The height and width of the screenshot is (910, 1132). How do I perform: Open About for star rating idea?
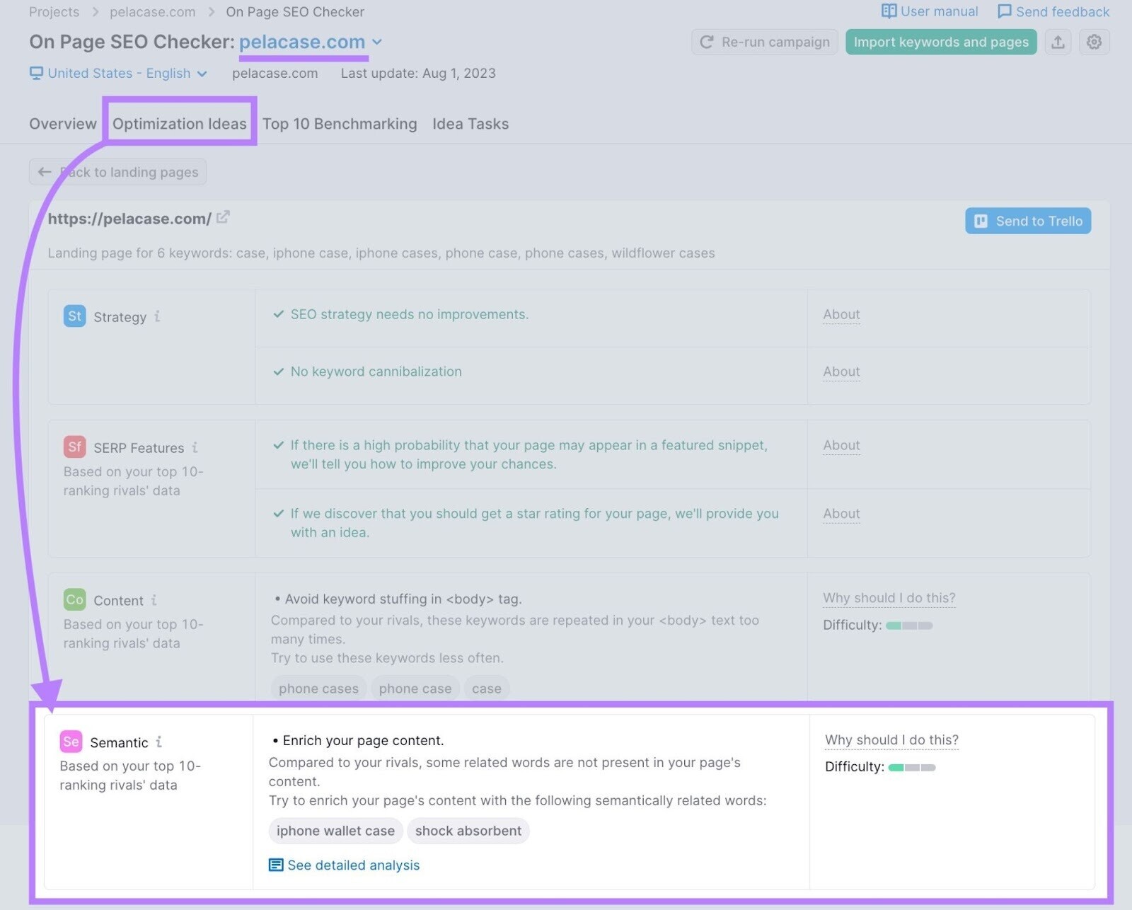[841, 514]
